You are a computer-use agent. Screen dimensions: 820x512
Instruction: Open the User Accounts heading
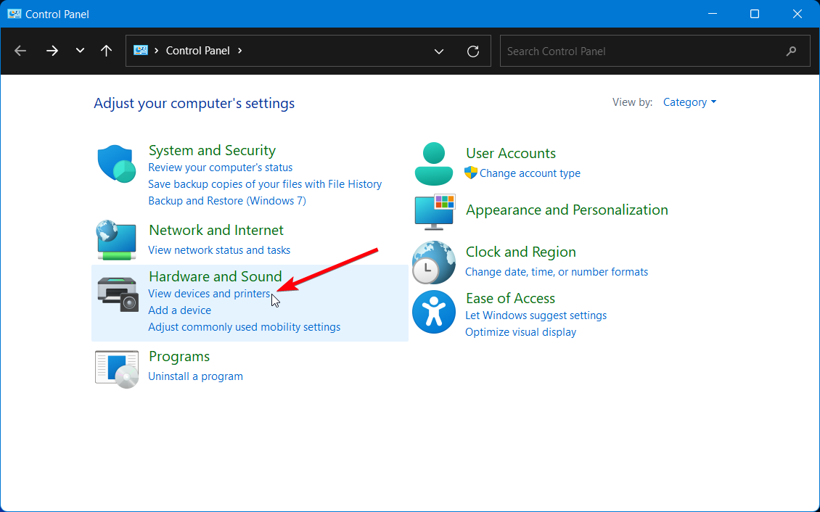tap(510, 154)
